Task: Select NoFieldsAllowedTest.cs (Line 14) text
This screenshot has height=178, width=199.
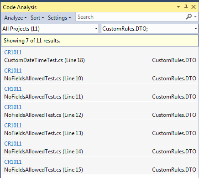Action: point(43,152)
